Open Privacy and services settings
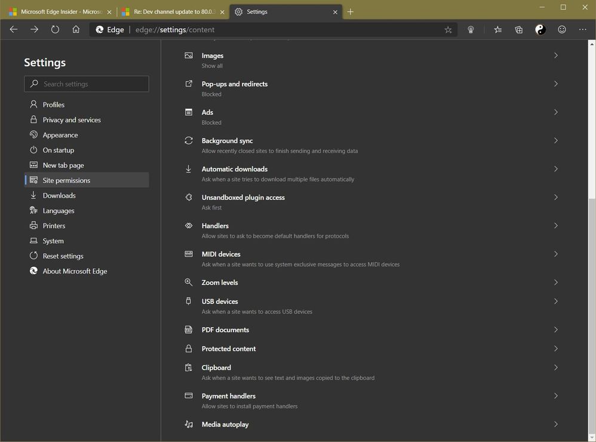 [87, 119]
